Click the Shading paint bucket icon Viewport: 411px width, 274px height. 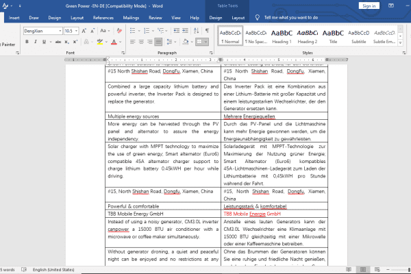click(x=186, y=42)
